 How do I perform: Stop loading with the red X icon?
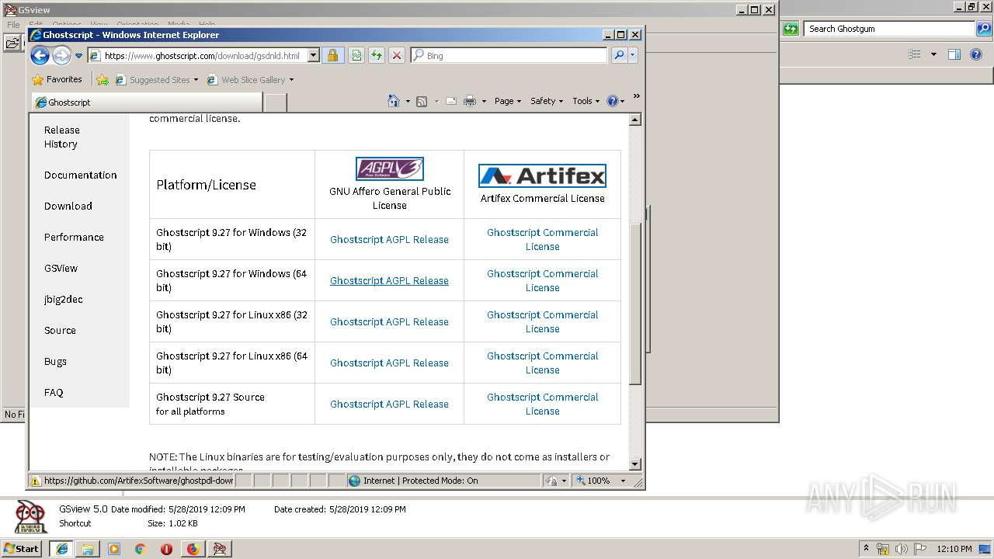coord(397,56)
